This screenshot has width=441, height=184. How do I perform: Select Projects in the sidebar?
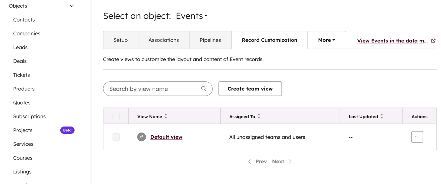click(x=23, y=130)
